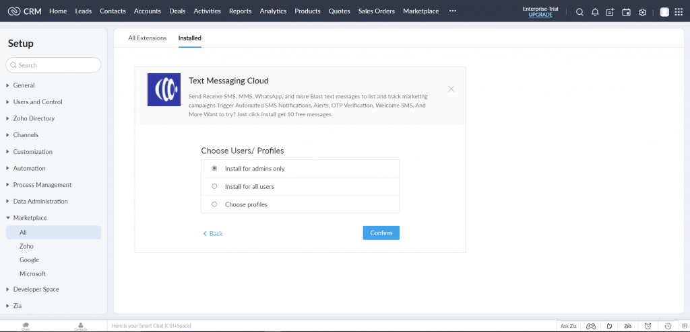
Task: Open the notifications bell
Action: [595, 12]
